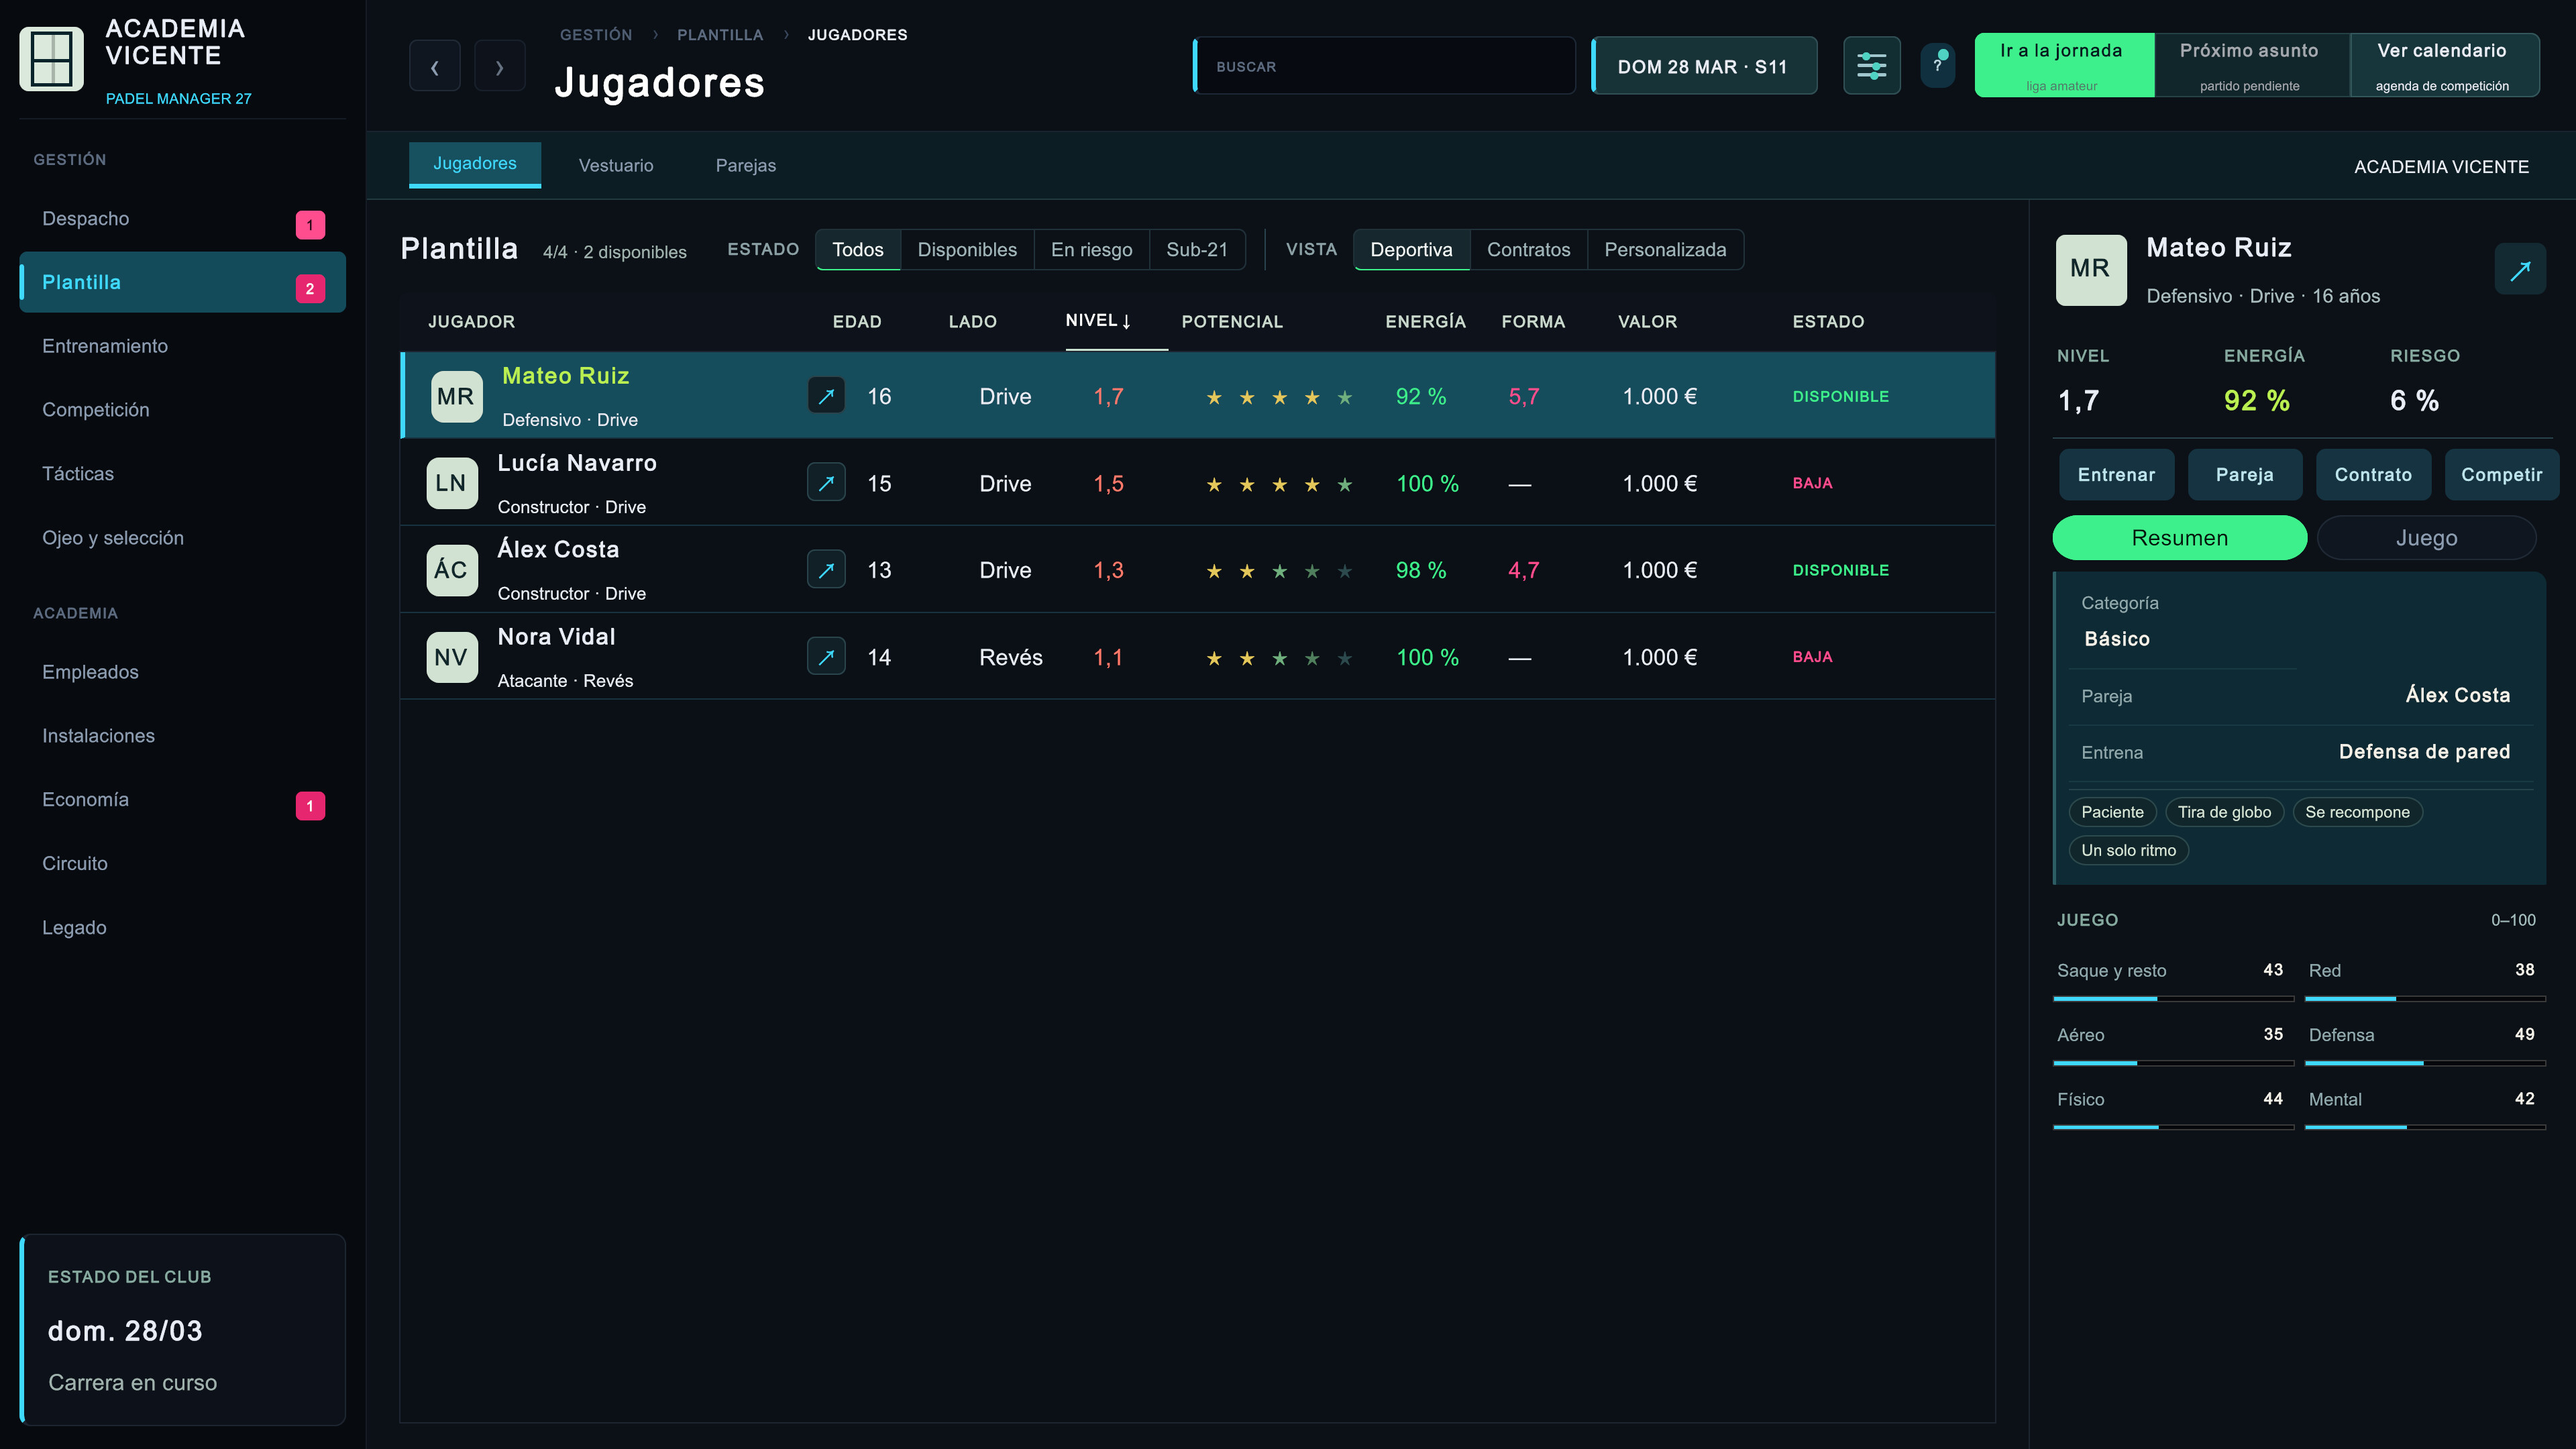Click the Defensa skill progress bar

(2425, 1063)
